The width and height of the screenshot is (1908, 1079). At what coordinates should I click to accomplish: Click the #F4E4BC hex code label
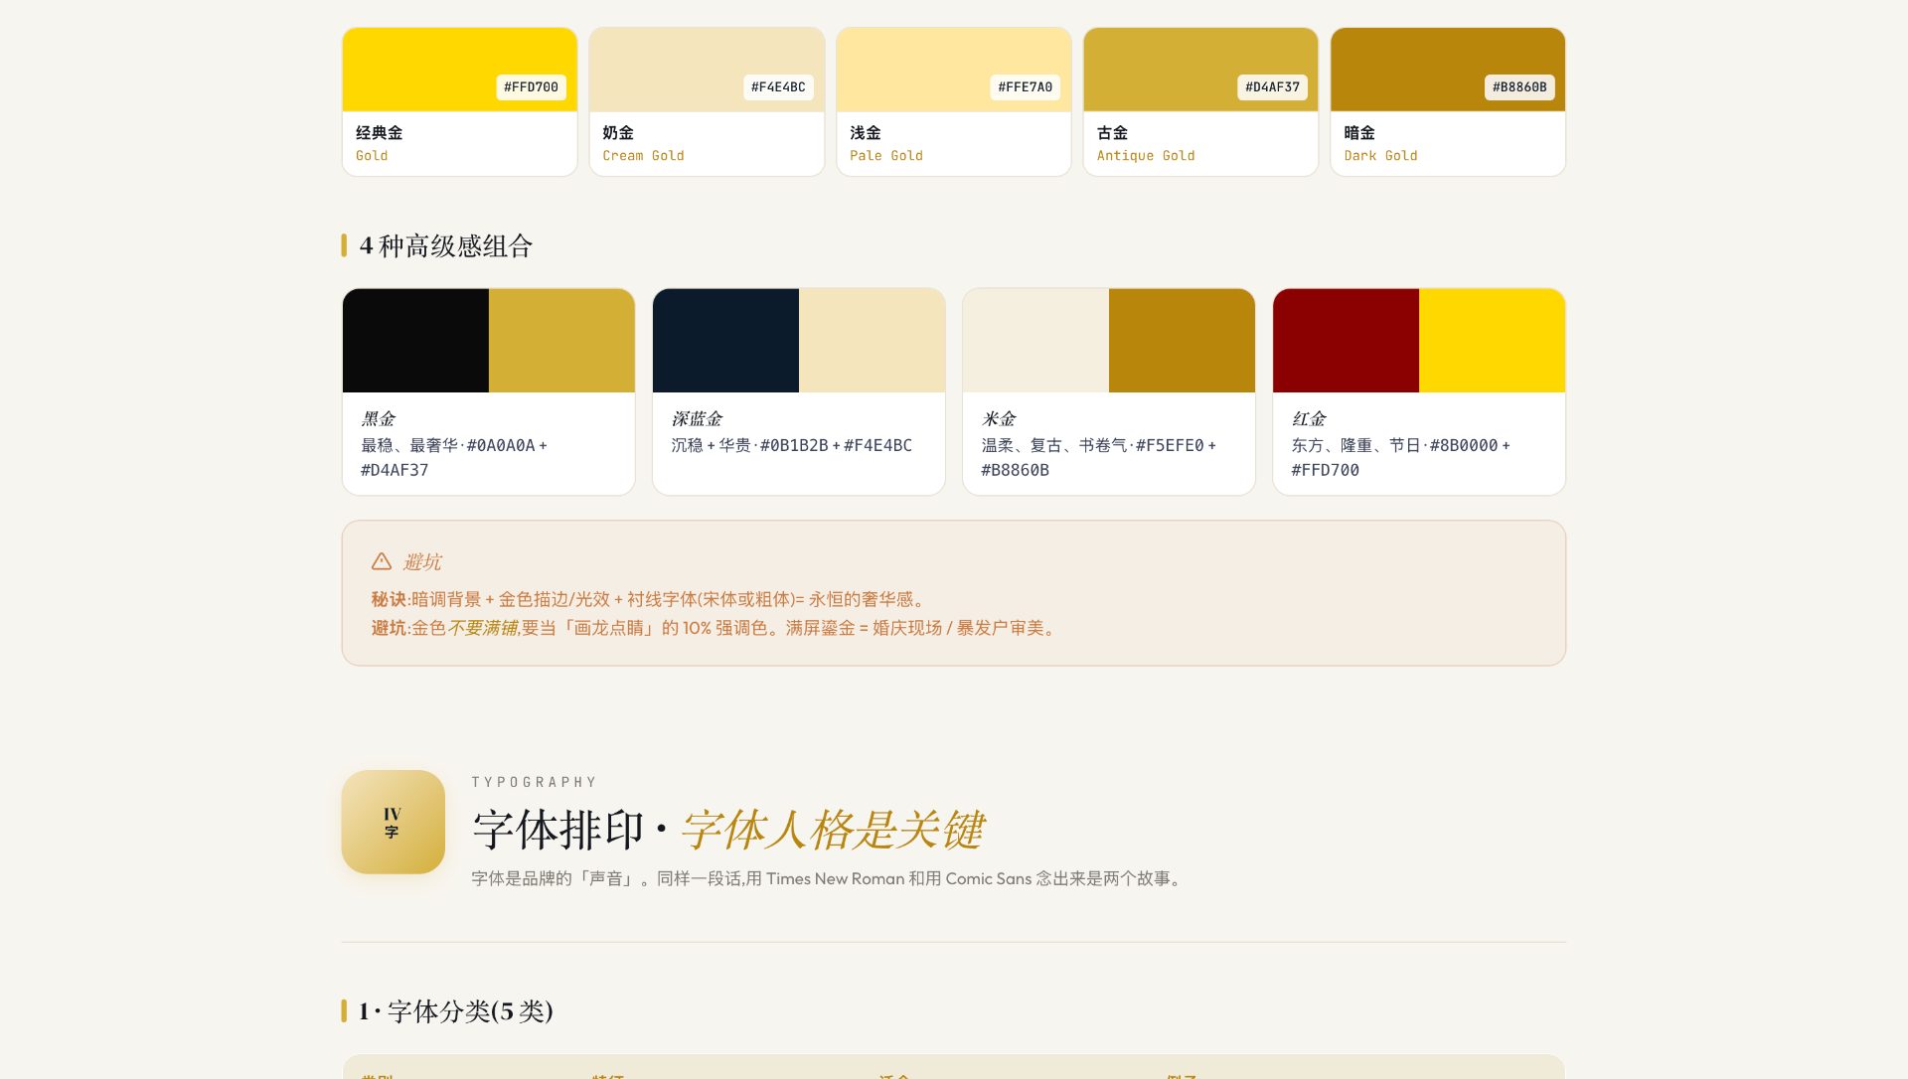point(778,87)
